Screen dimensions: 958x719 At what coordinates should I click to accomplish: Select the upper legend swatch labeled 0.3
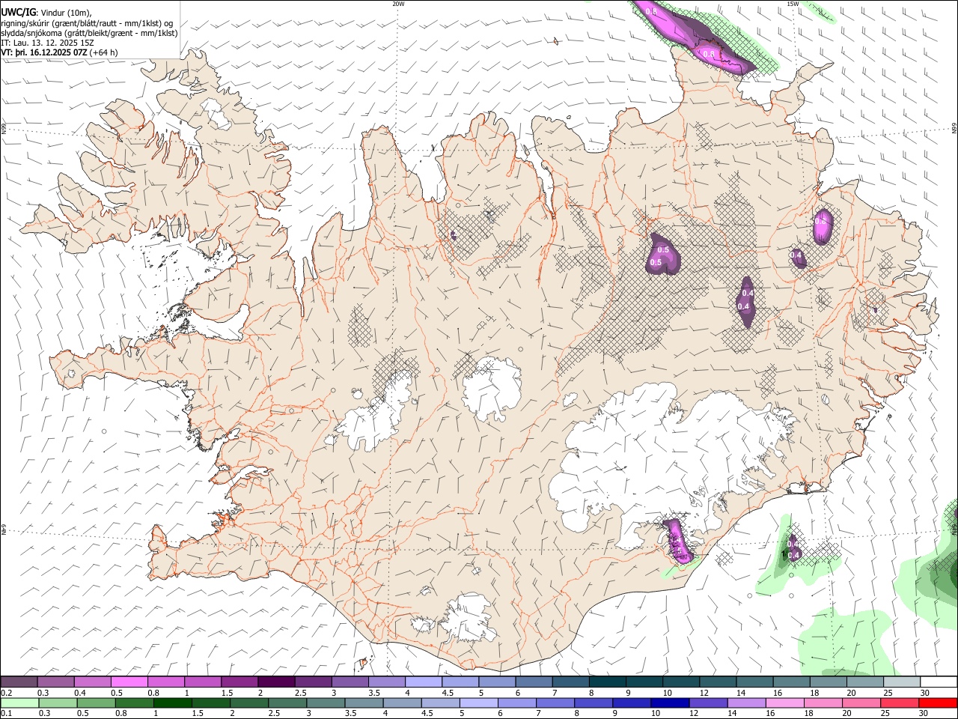pos(55,682)
